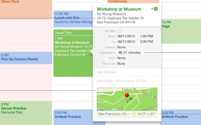Screen dimensions: 201x125
Task: Click the sun weather icon
Action: (134, 114)
